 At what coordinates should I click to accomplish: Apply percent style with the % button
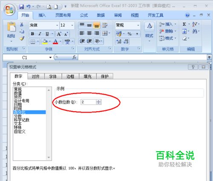pos(130,34)
